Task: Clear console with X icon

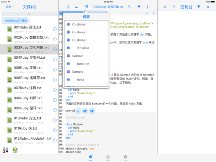Action: point(165,7)
